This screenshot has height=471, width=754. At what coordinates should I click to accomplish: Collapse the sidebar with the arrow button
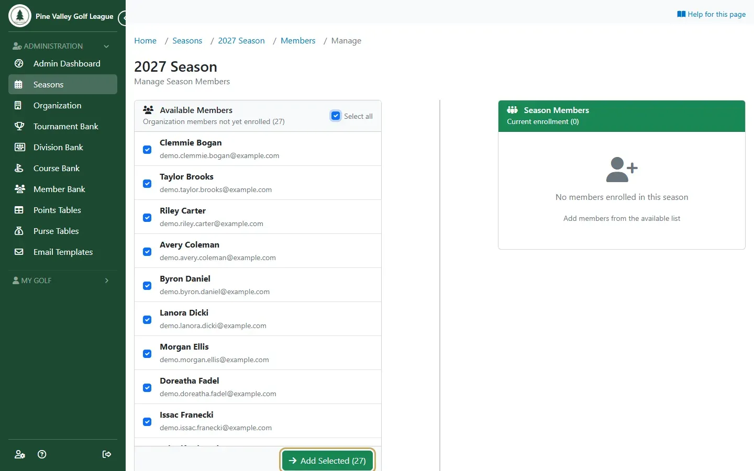123,18
